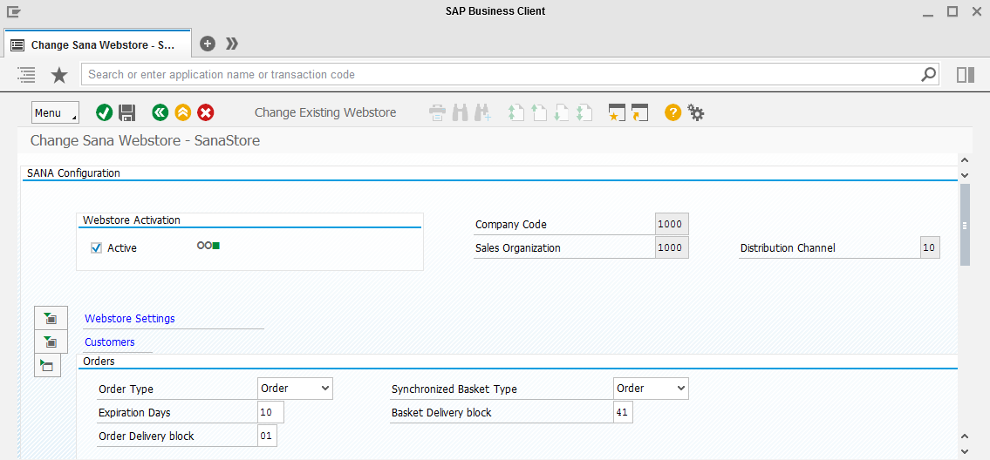Click the vertical scrollbar thumb
990x460 pixels.
965,225
